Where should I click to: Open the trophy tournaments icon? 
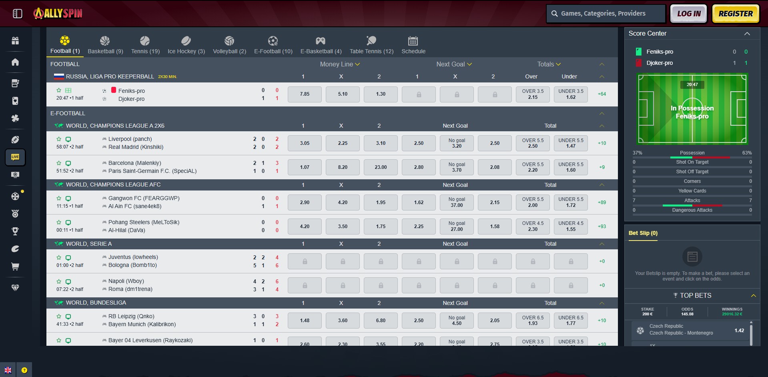(15, 231)
